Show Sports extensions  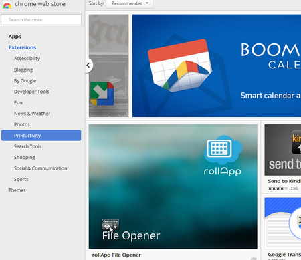(21, 179)
